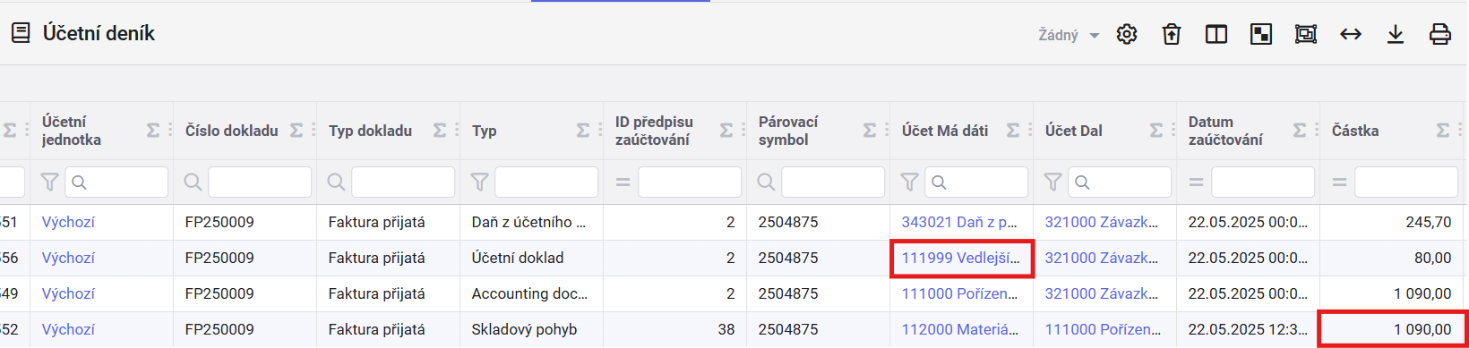Open the filter funnel under Účet Má dáti
The height and width of the screenshot is (348, 1469).
click(x=910, y=182)
